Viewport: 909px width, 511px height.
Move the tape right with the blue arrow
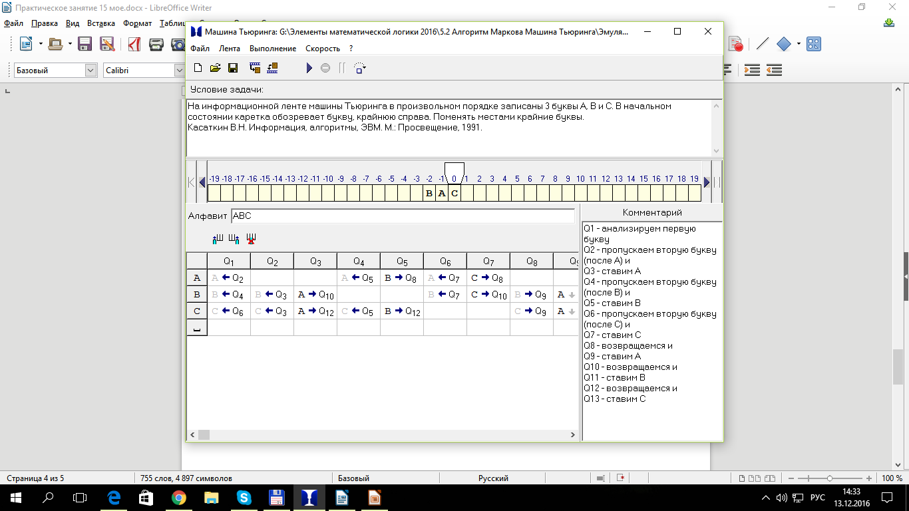[707, 182]
